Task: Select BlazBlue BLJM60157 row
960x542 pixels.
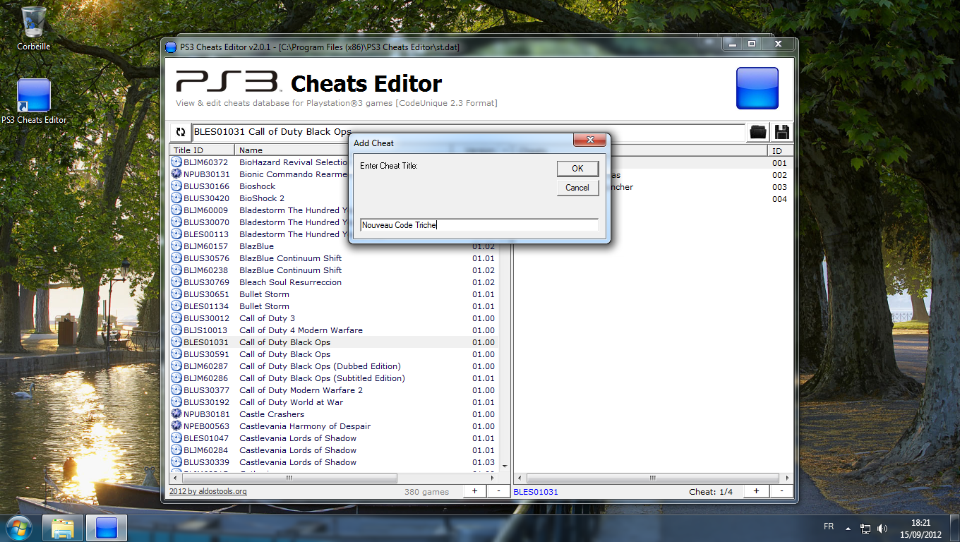Action: pyautogui.click(x=334, y=246)
